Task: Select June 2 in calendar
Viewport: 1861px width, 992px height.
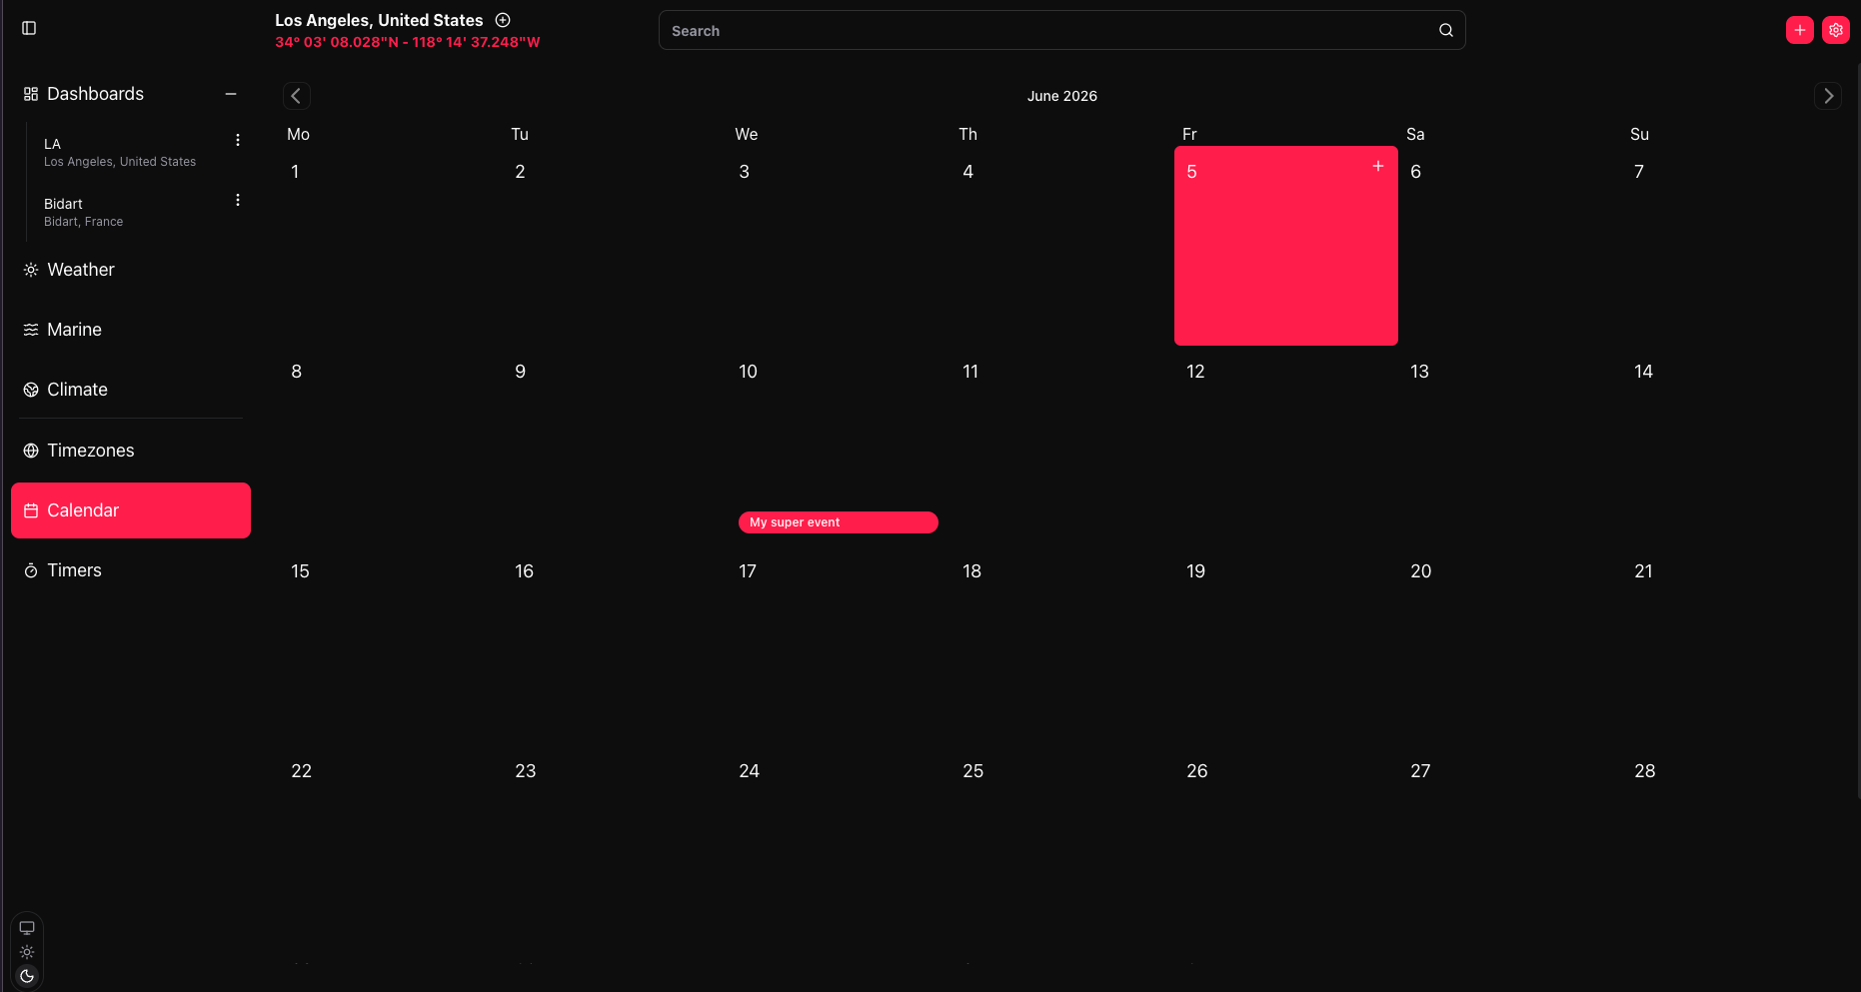Action: (x=615, y=246)
